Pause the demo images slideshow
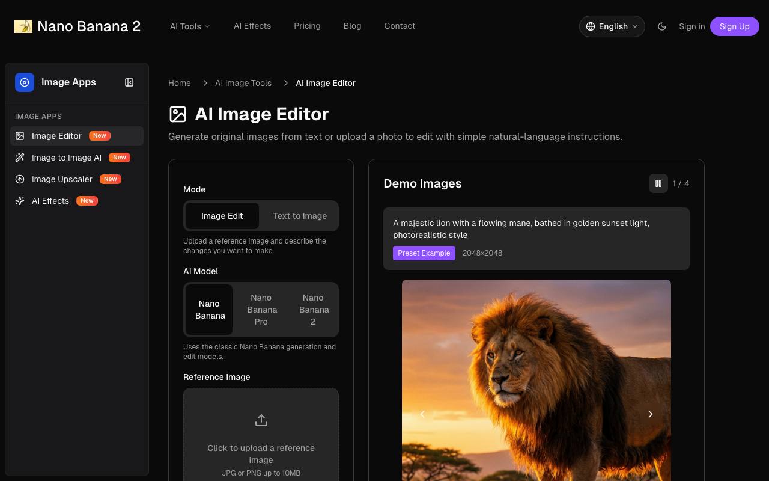The width and height of the screenshot is (769, 481). point(658,183)
